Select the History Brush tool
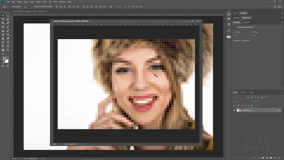Image resolution: width=284 pixels, height=160 pixels. click(x=8, y=31)
